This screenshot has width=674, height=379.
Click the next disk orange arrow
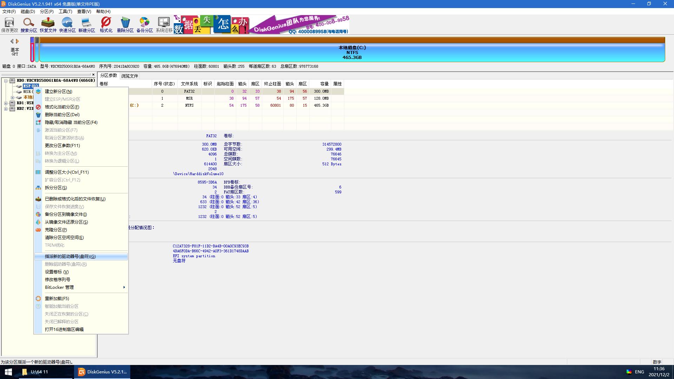17,41
